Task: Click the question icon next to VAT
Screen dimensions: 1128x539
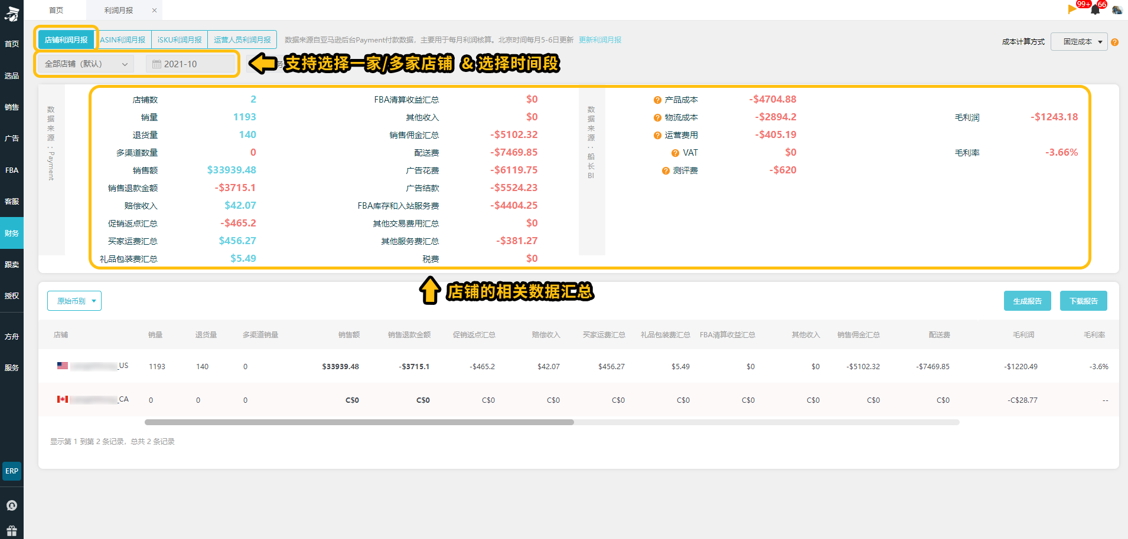Action: pyautogui.click(x=675, y=153)
